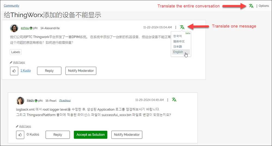This screenshot has width=272, height=146.
Task: Open the three-dot menu on Hedy's reply
Action: 167,100
